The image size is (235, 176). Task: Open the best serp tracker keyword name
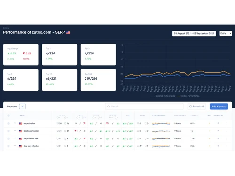point(31,131)
